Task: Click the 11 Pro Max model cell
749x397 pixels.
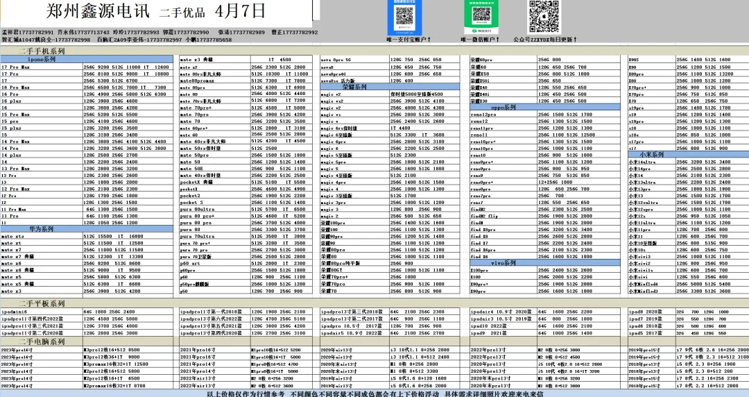Action: 42,209
